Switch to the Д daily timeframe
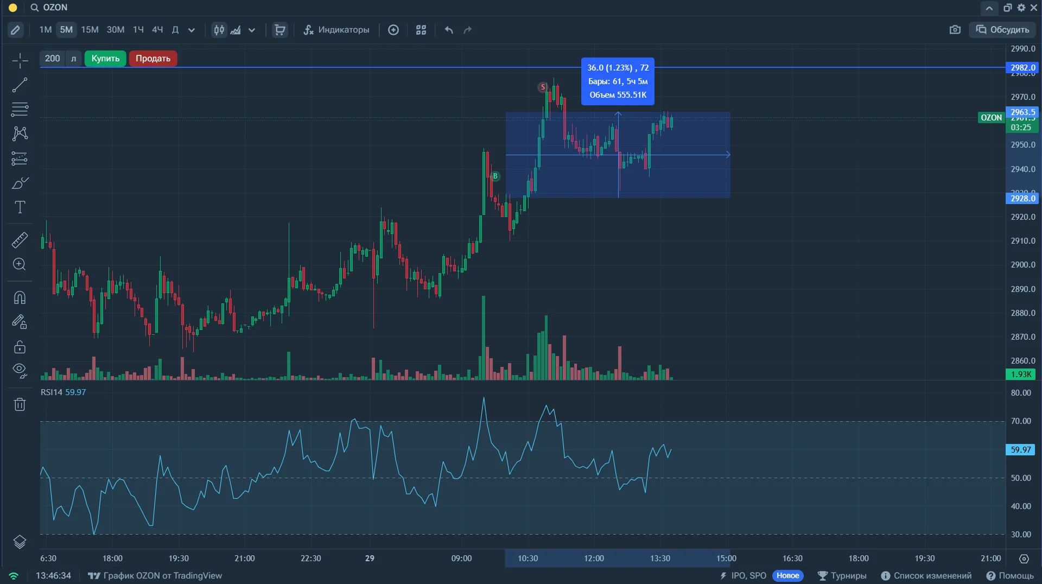Viewport: 1042px width, 584px height. point(175,30)
